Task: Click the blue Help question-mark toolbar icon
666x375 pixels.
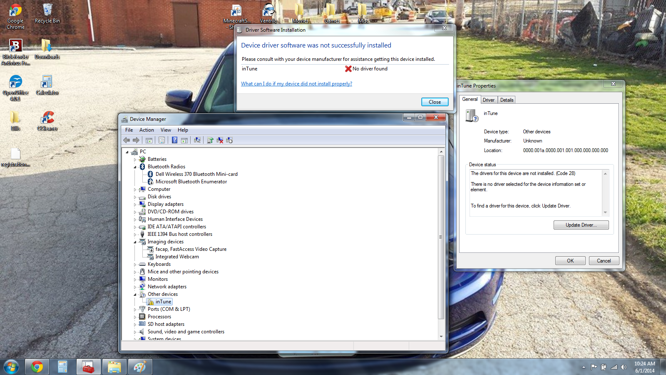Action: (175, 140)
